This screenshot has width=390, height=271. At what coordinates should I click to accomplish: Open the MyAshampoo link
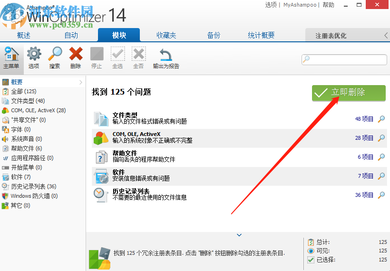300,5
